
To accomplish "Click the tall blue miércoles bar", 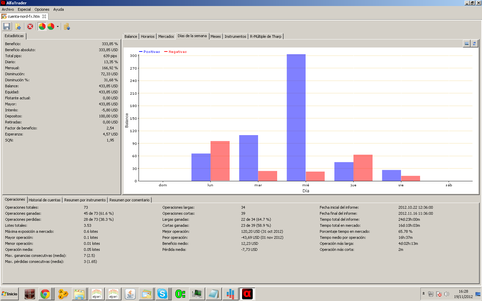I will click(x=296, y=117).
